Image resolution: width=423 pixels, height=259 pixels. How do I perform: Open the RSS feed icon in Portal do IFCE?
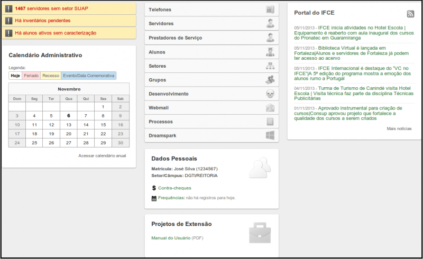[x=410, y=14]
